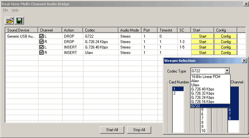
Task: Save configuration using the floppy disk icon
Action: click(19, 21)
